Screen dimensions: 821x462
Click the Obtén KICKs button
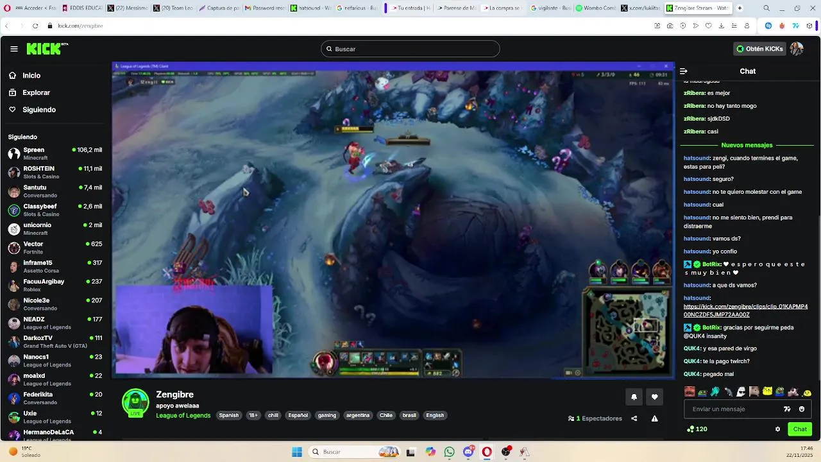(759, 49)
